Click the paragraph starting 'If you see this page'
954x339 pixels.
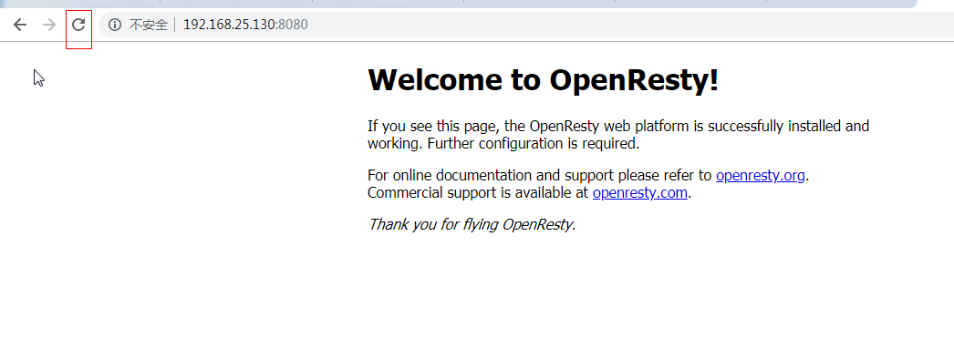click(618, 135)
